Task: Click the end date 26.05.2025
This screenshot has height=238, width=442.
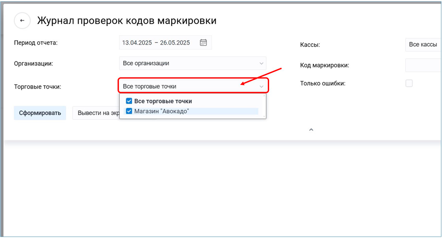Action: [175, 43]
